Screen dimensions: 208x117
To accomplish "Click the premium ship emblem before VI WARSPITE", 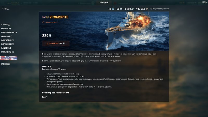I will pyautogui.click(x=47, y=17).
